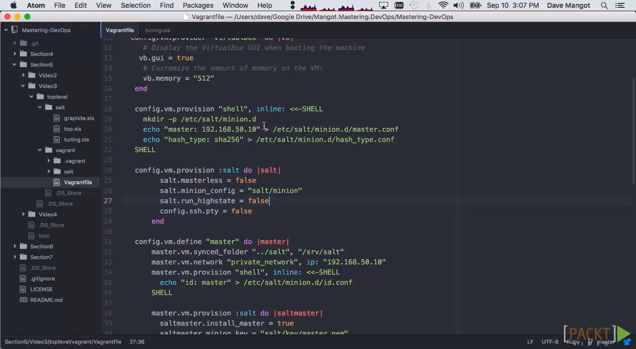Open the Edit menu
This screenshot has width=636, height=349.
(x=80, y=5)
